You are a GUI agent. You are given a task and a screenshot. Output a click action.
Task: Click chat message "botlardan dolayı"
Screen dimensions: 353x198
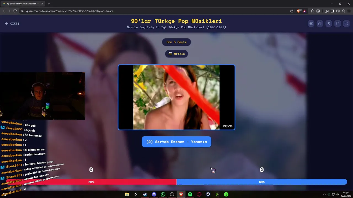[35, 155]
